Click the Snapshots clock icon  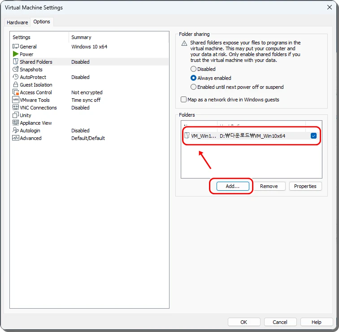pos(16,69)
